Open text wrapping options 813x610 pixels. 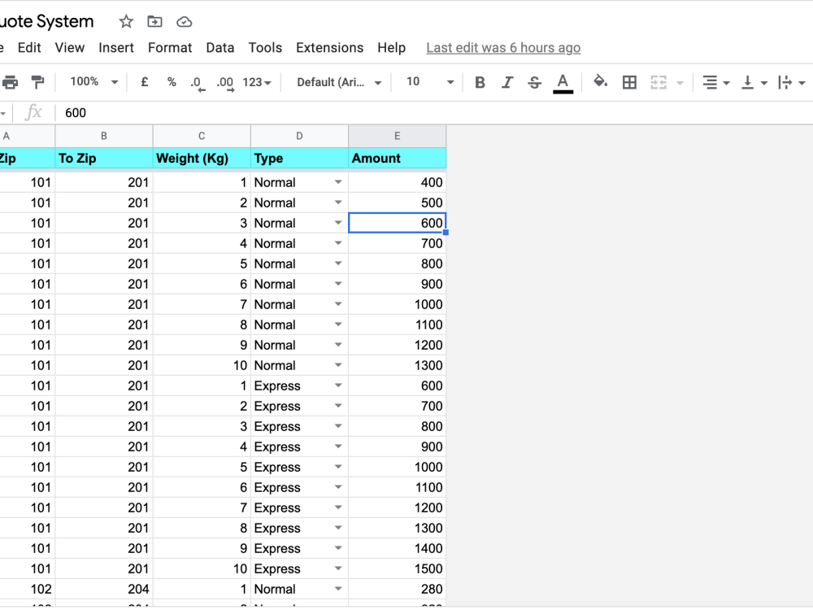[x=791, y=82]
